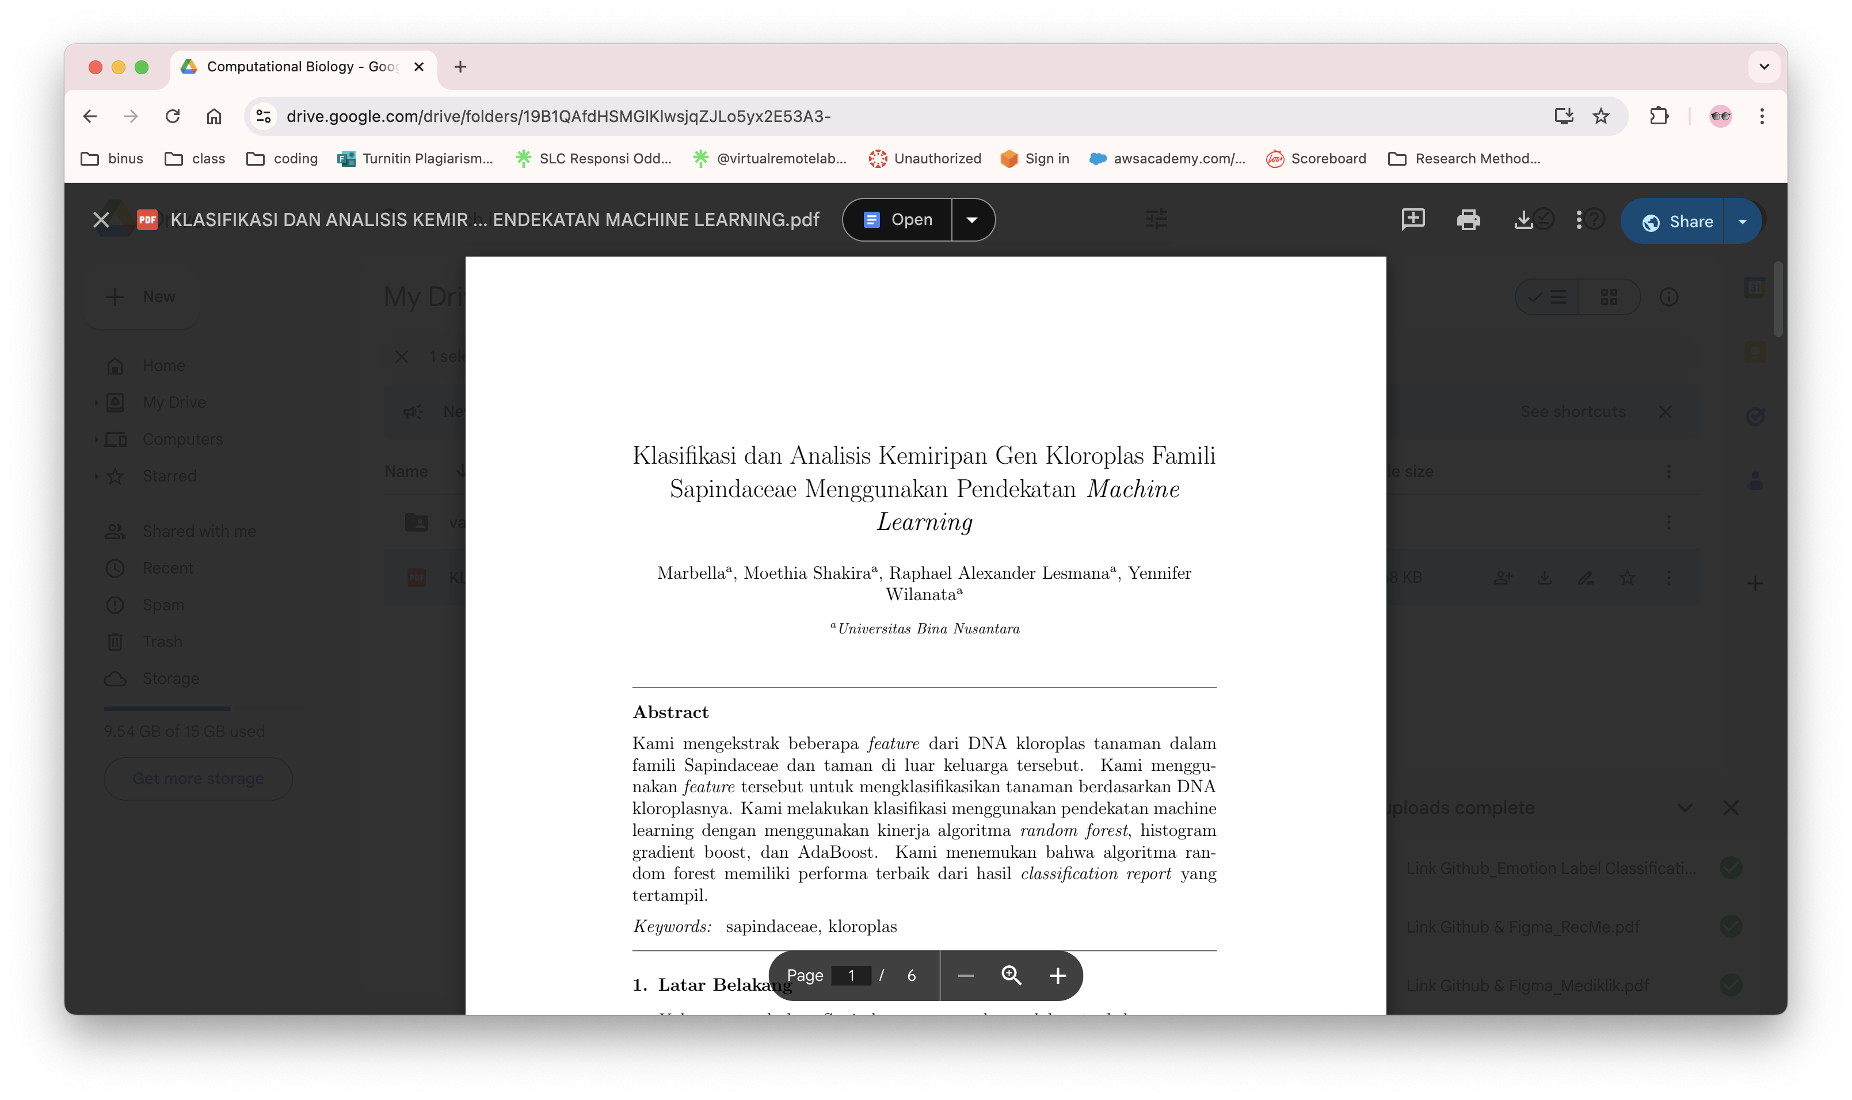Open the Research Method bookmarks folder
Screen dimensions: 1852x1100
pos(1464,159)
